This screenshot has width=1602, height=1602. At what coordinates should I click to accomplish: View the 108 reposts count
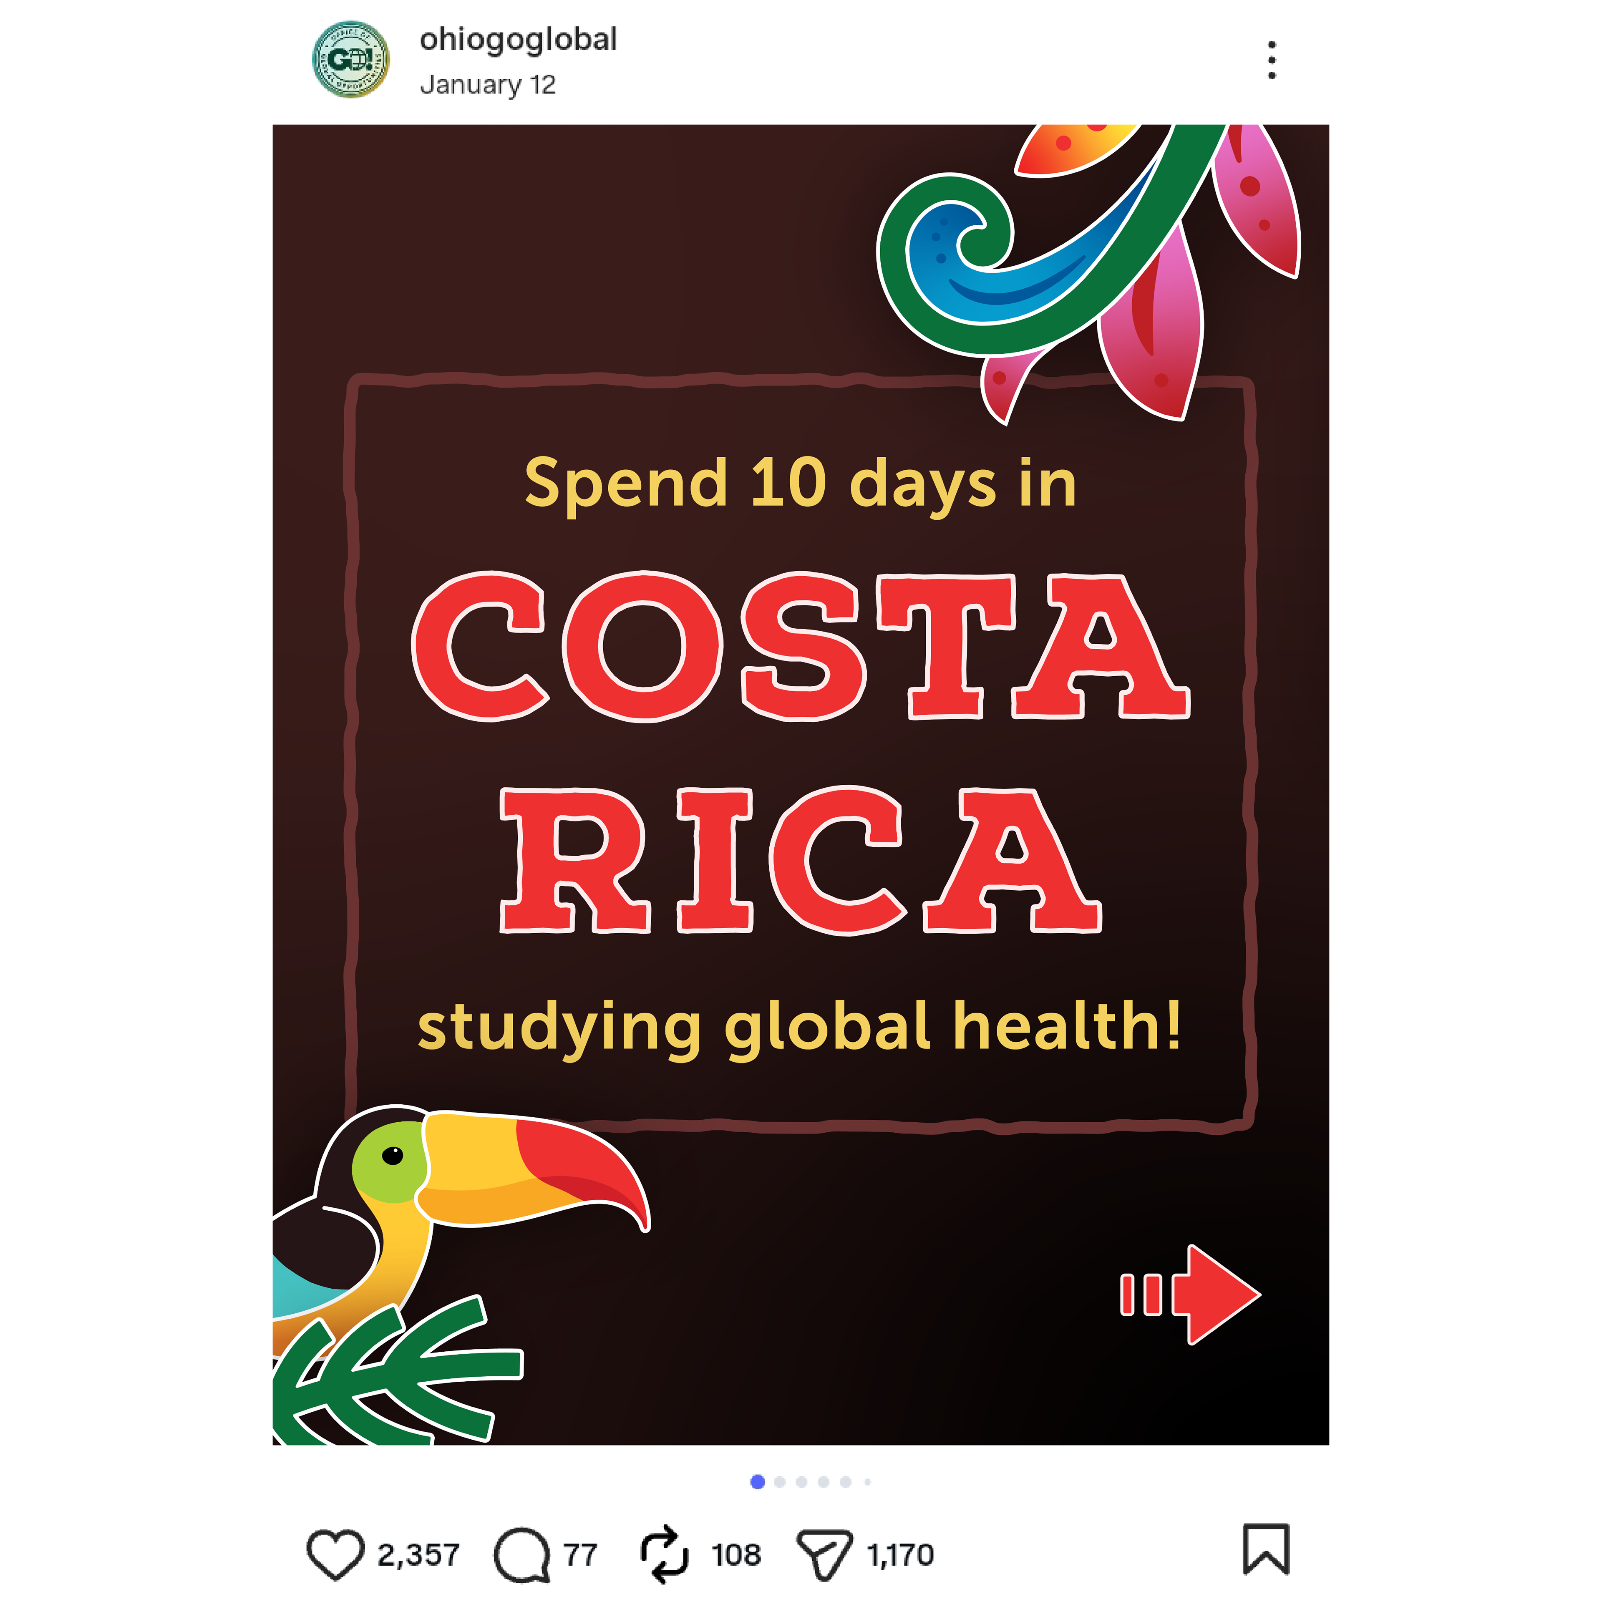(x=736, y=1555)
